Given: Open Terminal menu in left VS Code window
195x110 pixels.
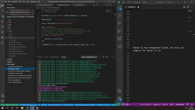Looking at the screenshot, I should tap(33, 2).
